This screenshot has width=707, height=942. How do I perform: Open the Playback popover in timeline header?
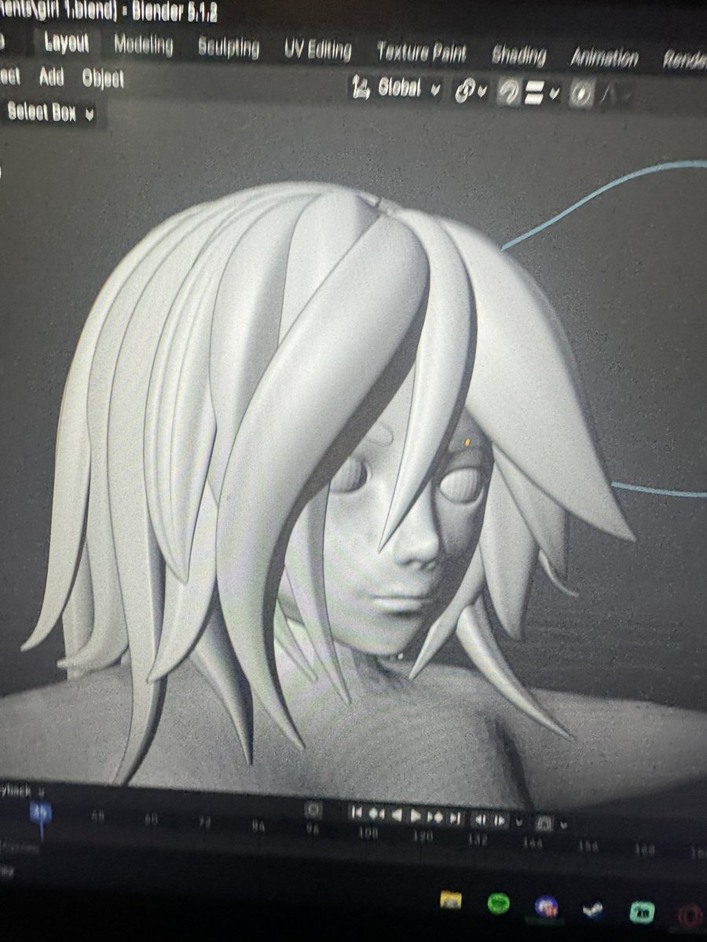[x=21, y=791]
